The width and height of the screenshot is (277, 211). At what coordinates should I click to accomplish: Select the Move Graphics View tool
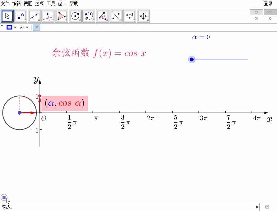pos(143,16)
